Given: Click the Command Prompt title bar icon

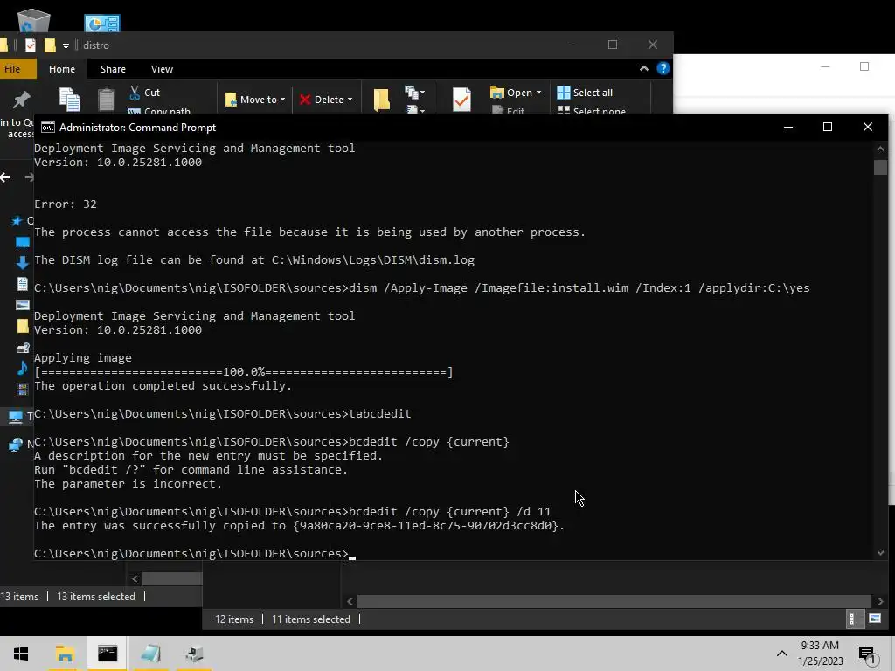Looking at the screenshot, I should 48,128.
